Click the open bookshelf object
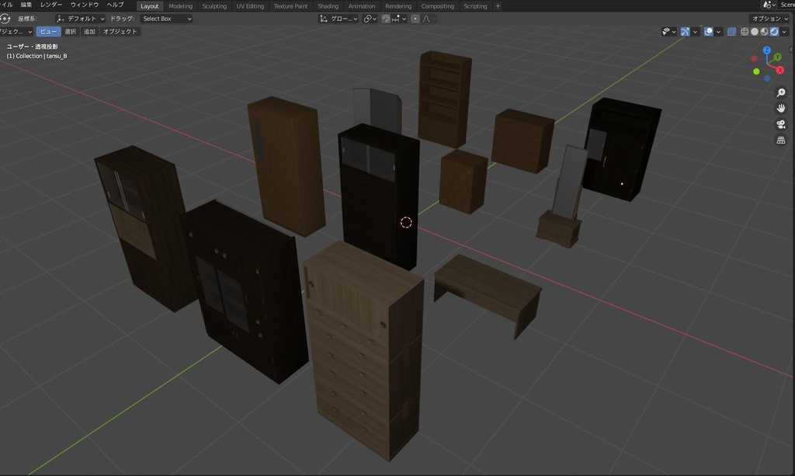Screen dimensions: 795x476 pyautogui.click(x=445, y=99)
